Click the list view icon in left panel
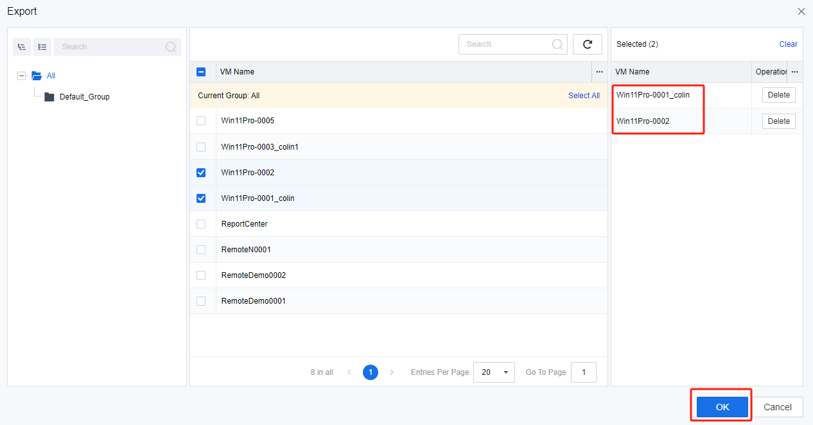The width and height of the screenshot is (813, 425). click(x=42, y=47)
